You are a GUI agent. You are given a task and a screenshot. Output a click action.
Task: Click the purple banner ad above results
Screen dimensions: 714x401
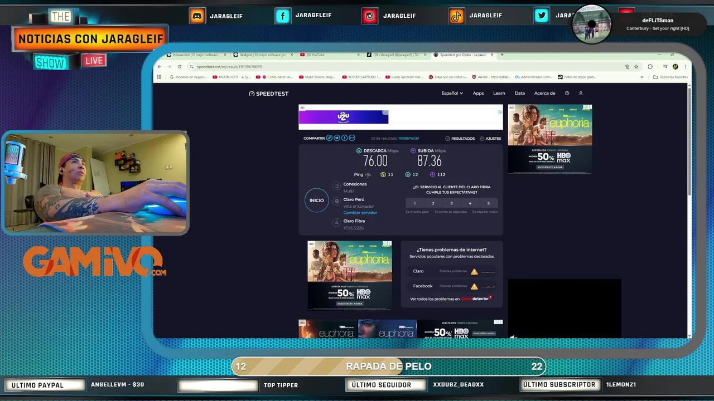344,117
